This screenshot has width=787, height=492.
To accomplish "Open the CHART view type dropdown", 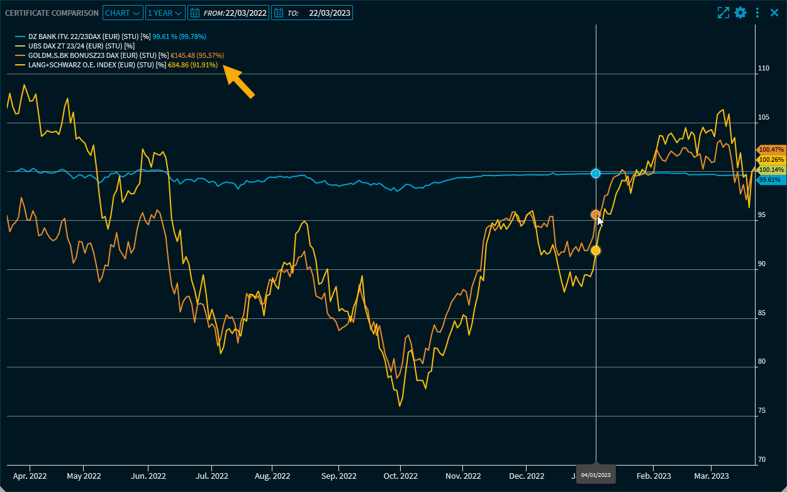I will click(x=122, y=13).
